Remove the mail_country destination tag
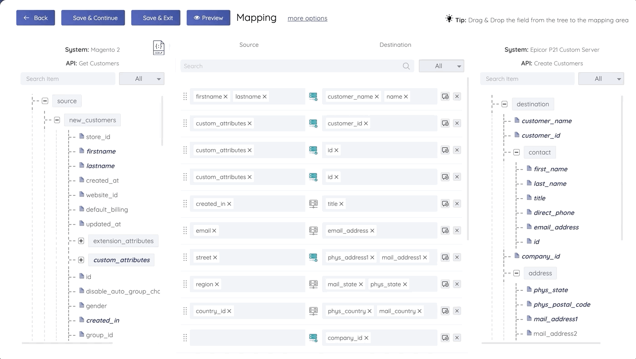 [419, 311]
